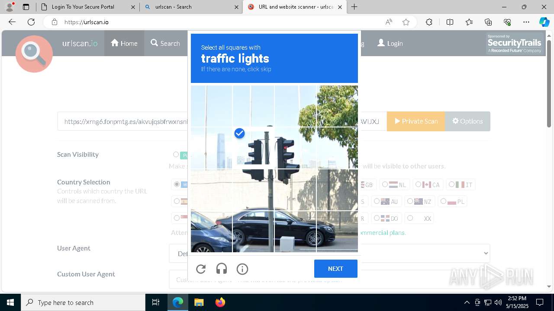Open Edge from taskbar
Screen dimensions: 554x311
pos(178,302)
